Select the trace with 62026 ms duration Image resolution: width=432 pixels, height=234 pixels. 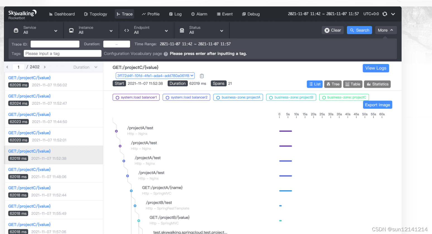[54, 81]
